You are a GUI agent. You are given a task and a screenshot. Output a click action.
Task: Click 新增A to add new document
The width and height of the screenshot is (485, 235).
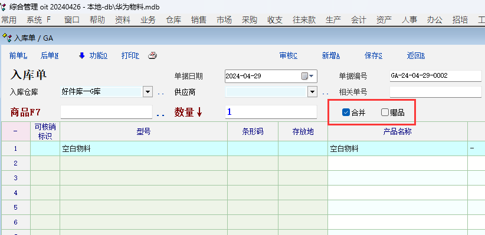click(331, 55)
